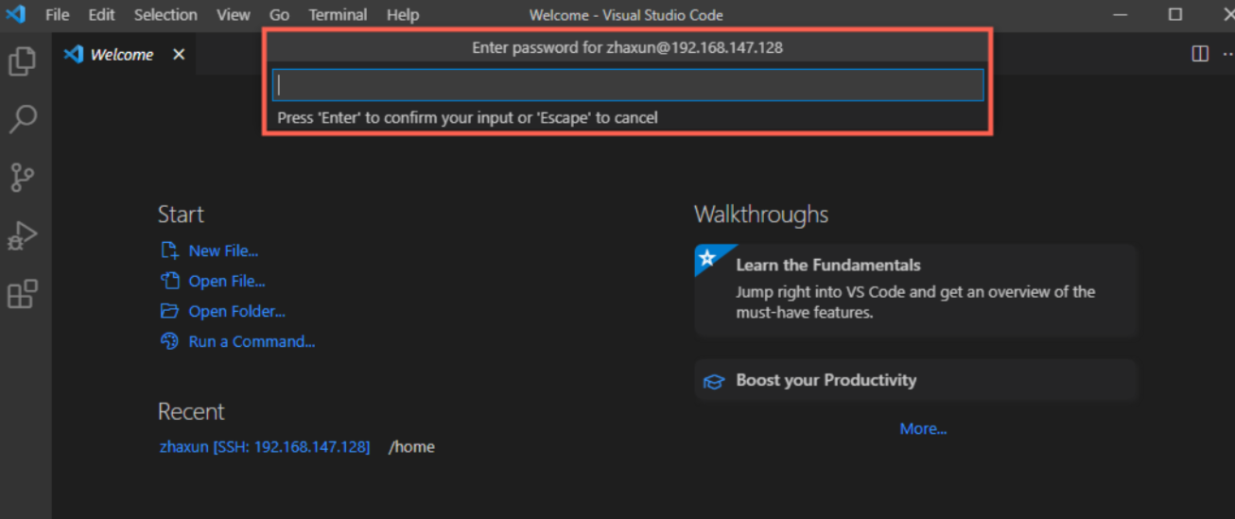Open the Source Control view
The height and width of the screenshot is (519, 1235).
(22, 177)
